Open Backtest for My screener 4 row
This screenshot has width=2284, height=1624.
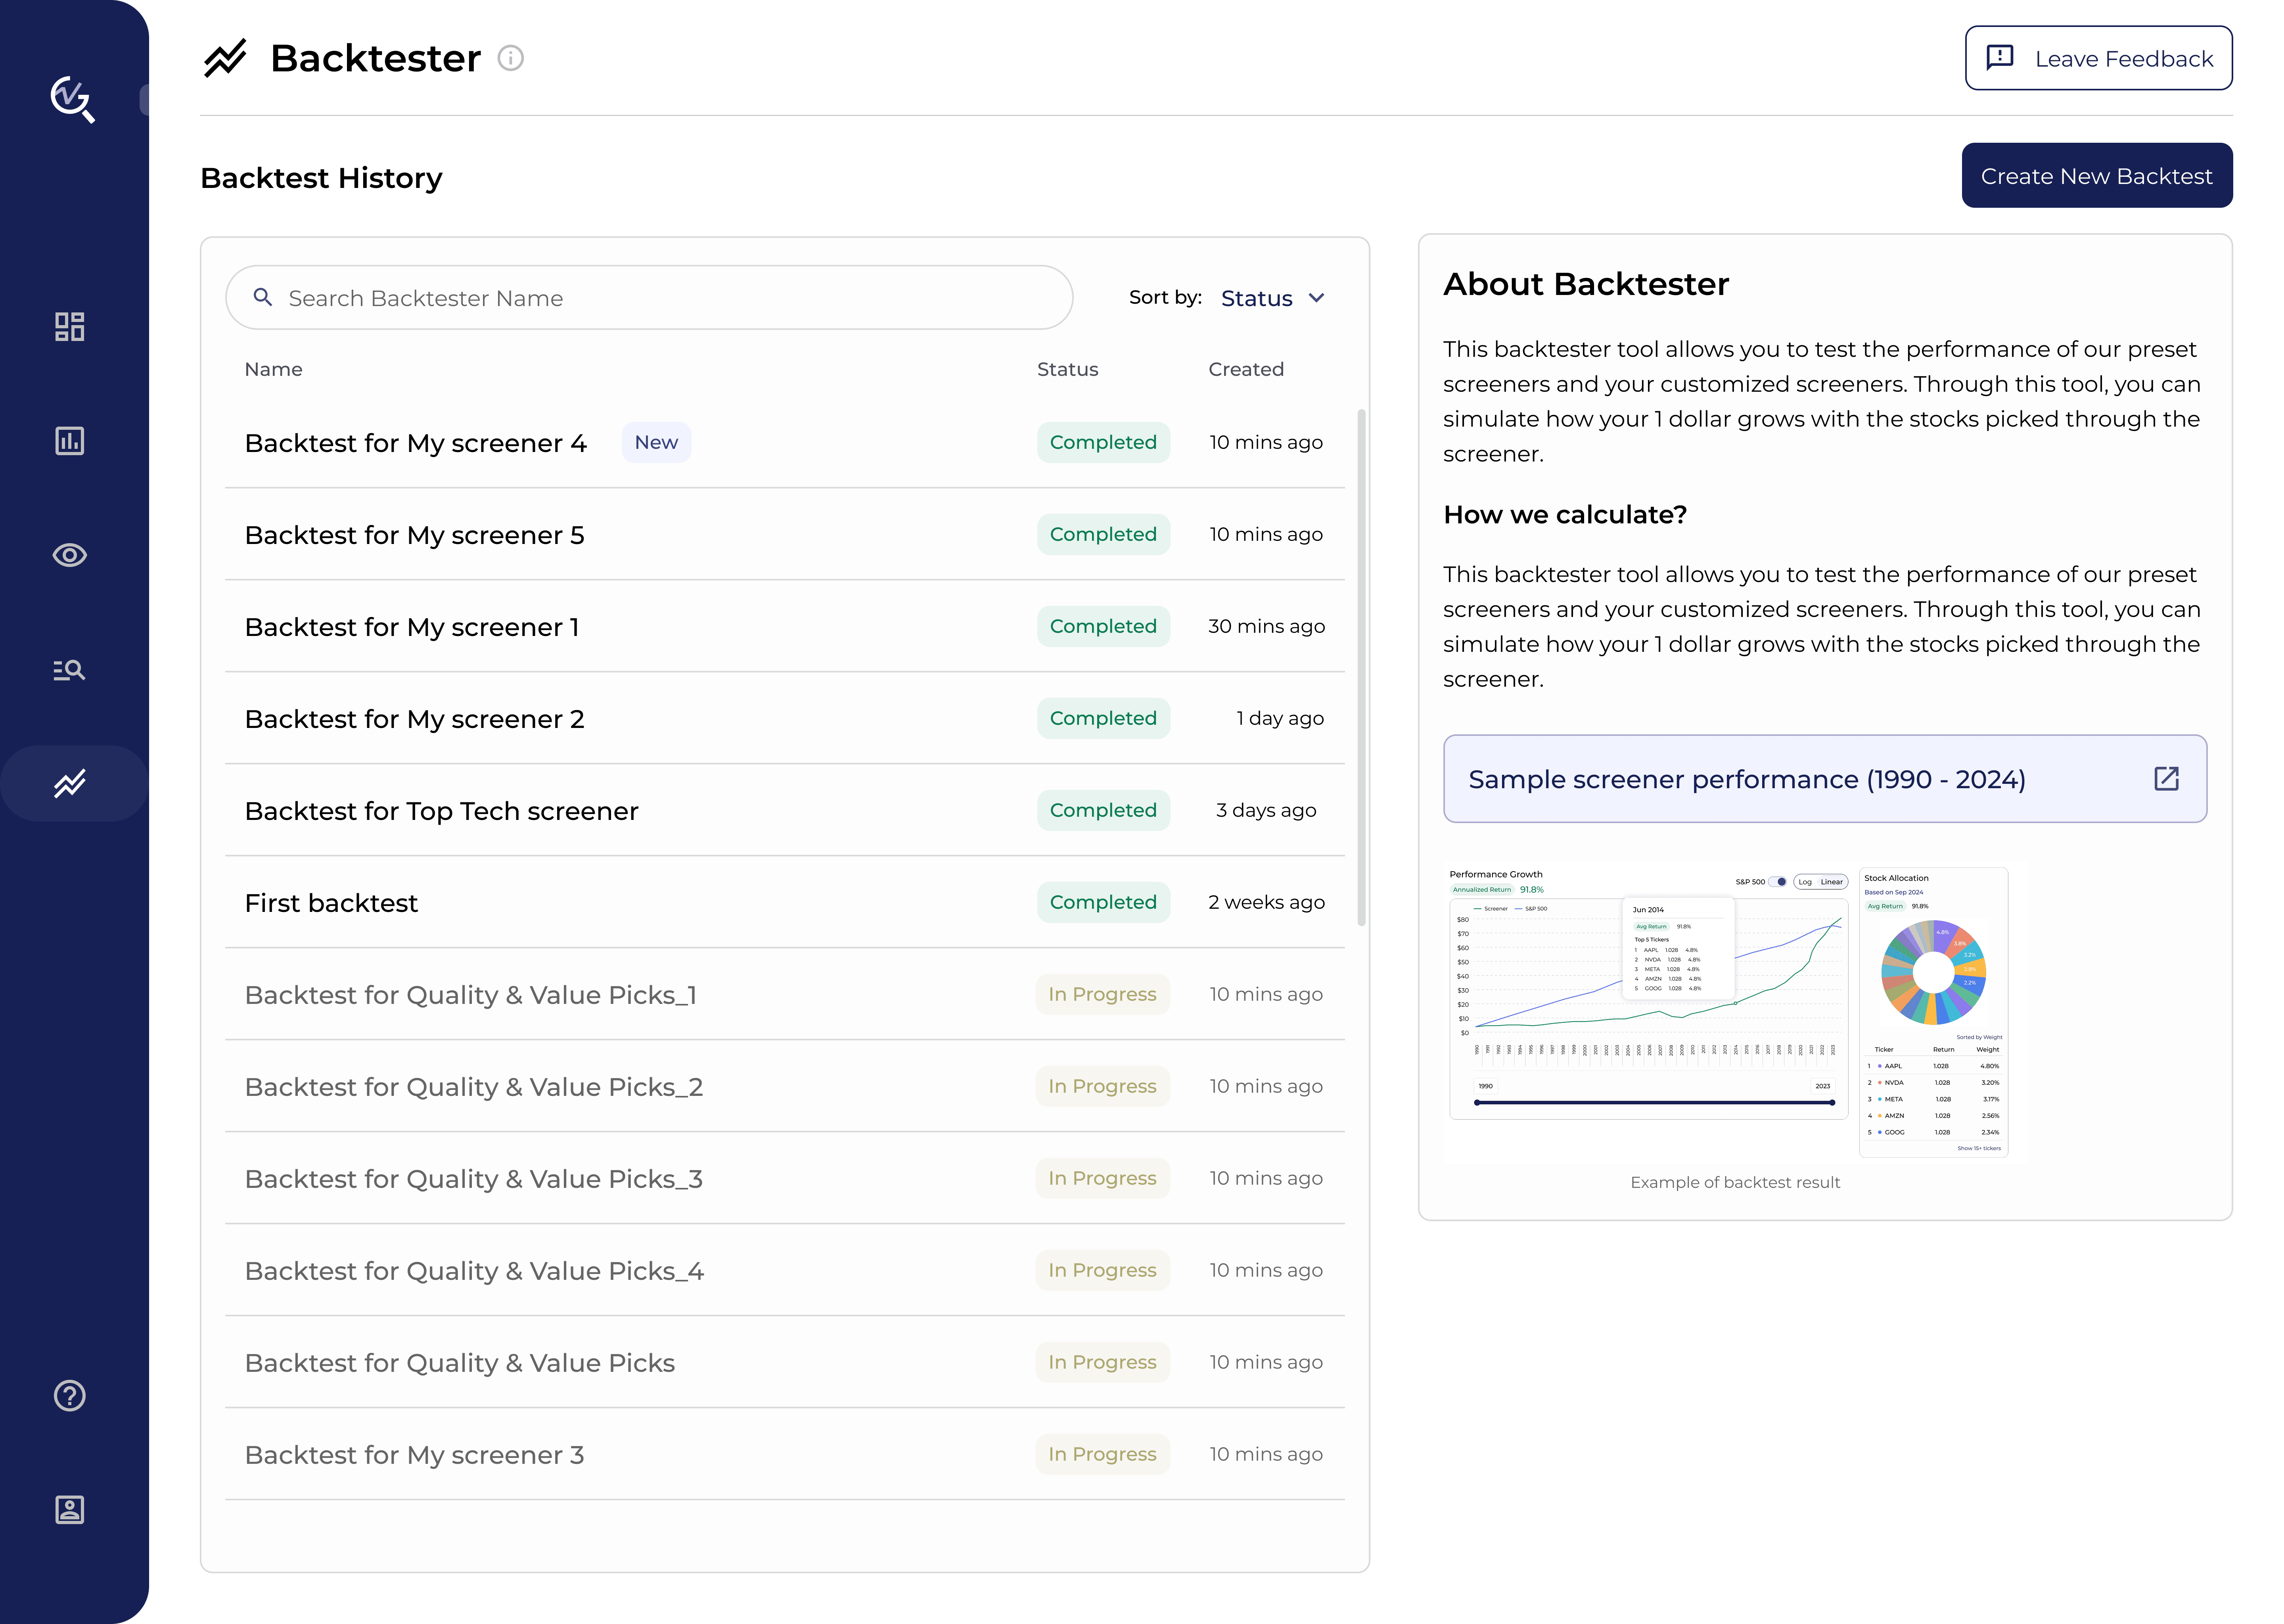(416, 443)
